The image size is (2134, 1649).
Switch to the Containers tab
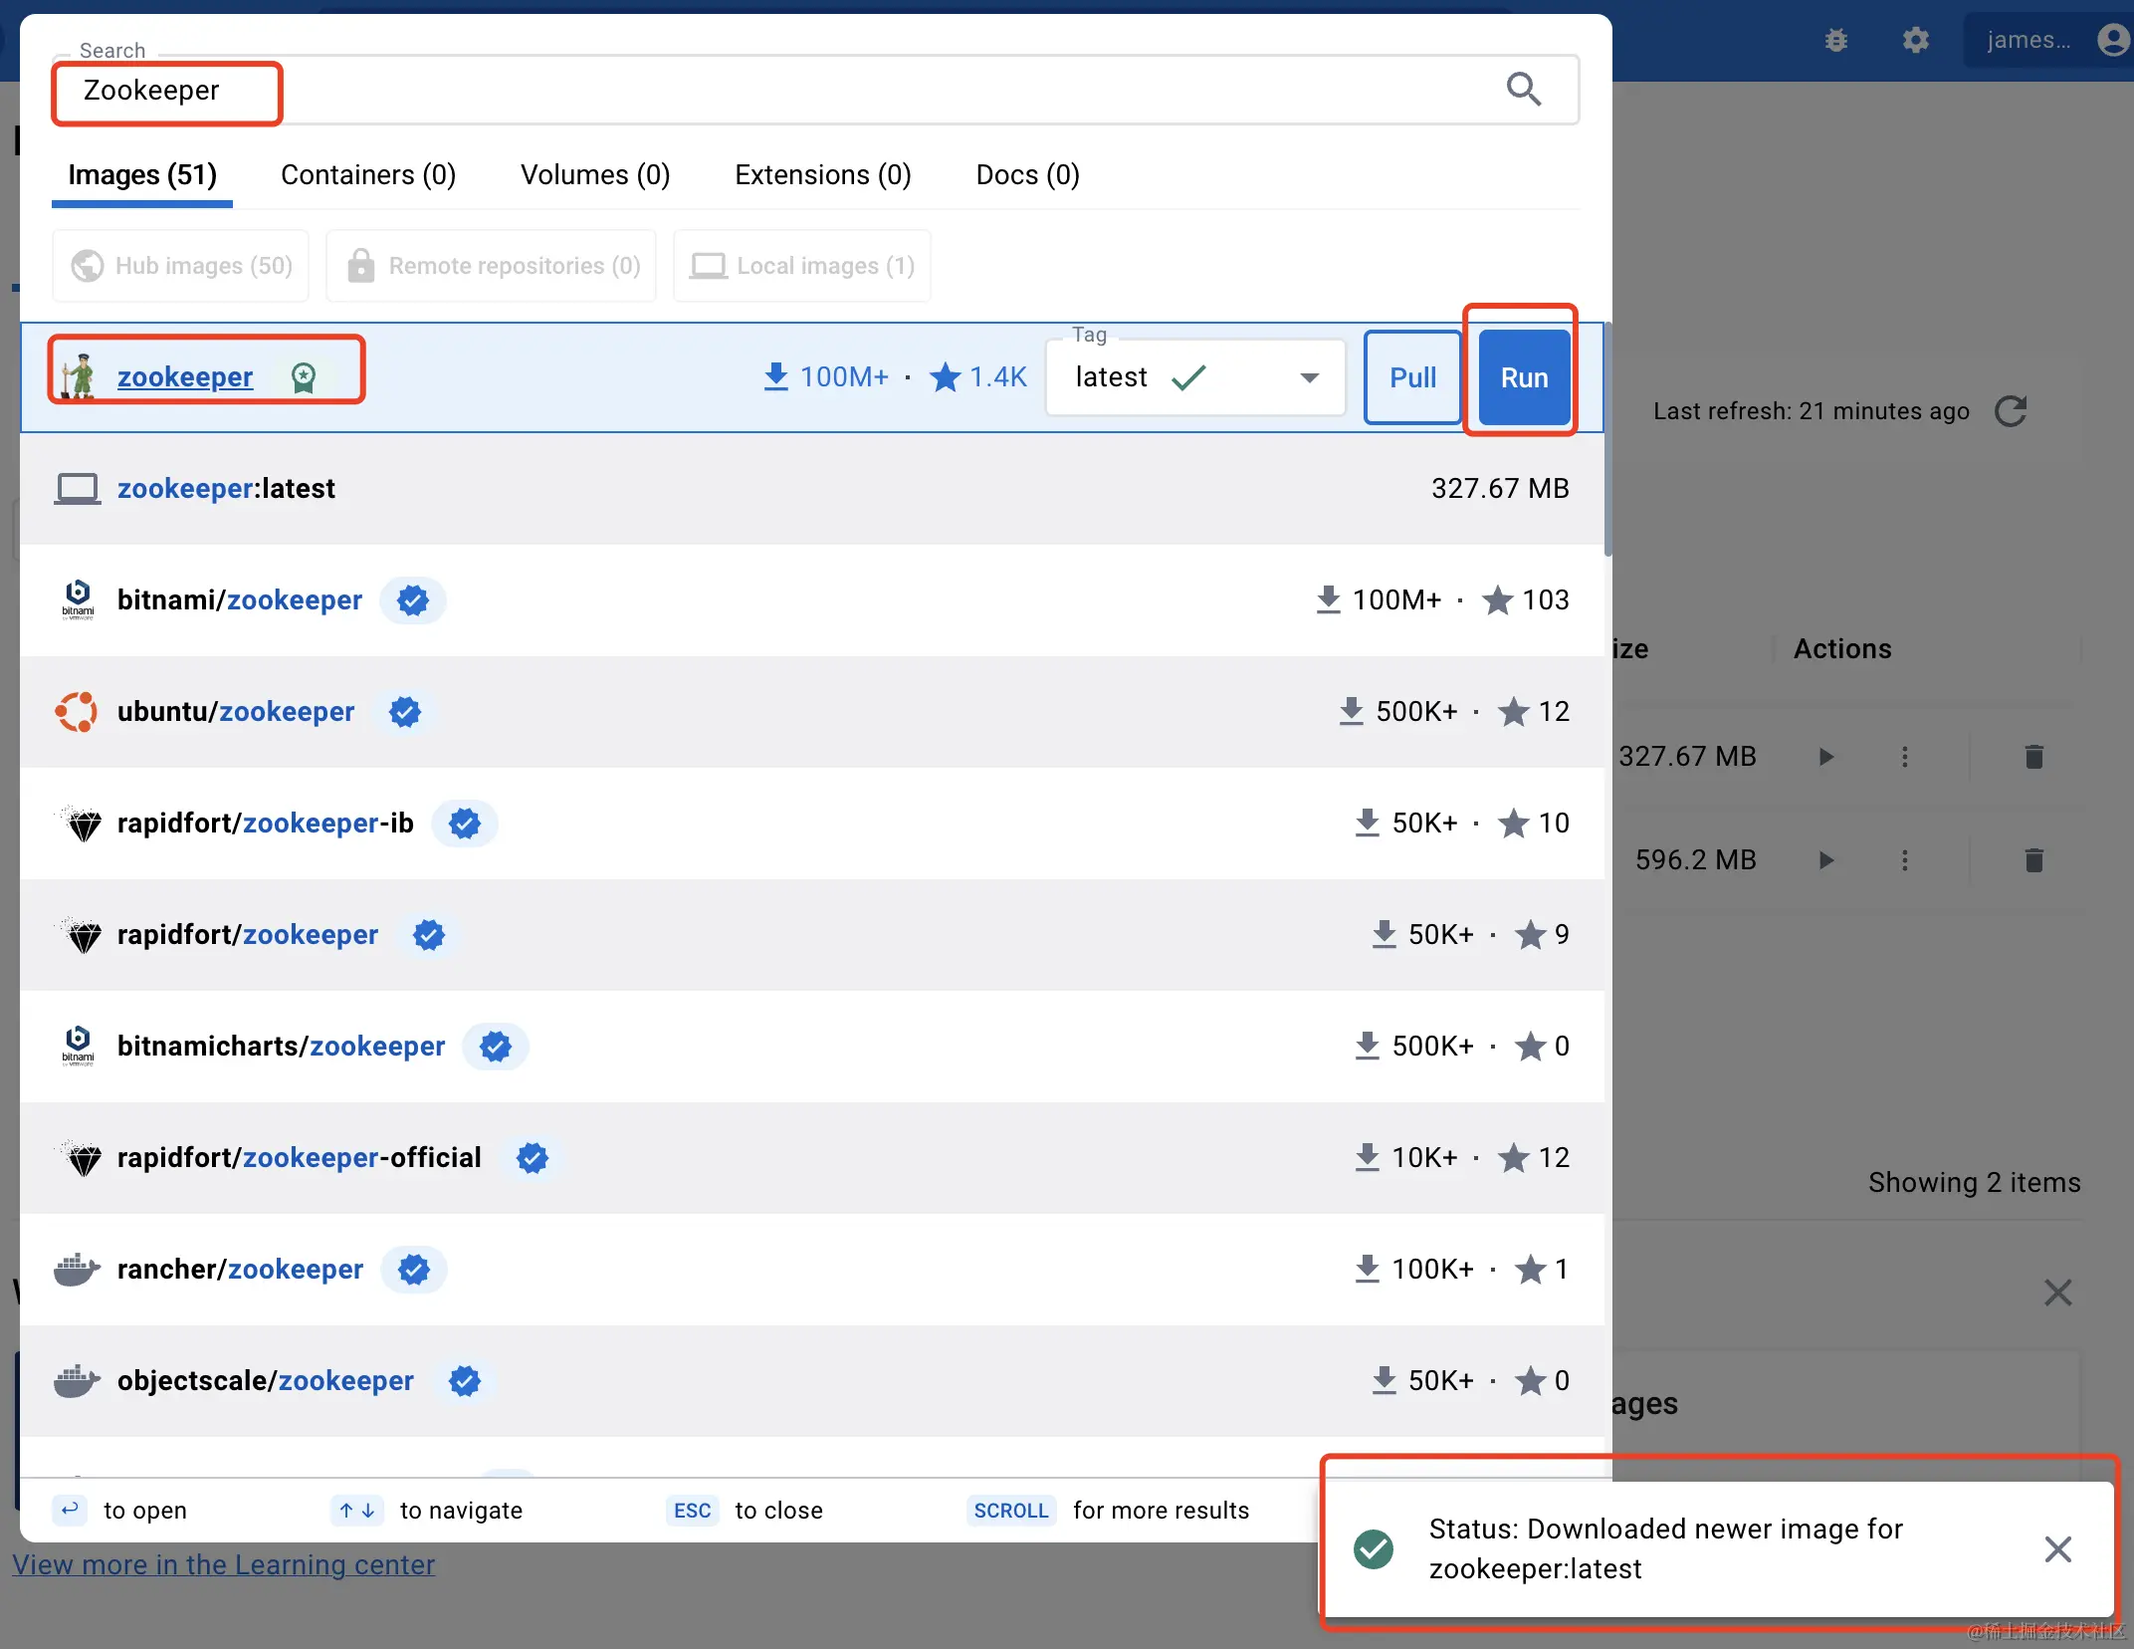pos(367,175)
